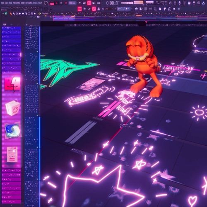Open the OPTIONS menu
The image size is (207, 207).
point(29,3)
